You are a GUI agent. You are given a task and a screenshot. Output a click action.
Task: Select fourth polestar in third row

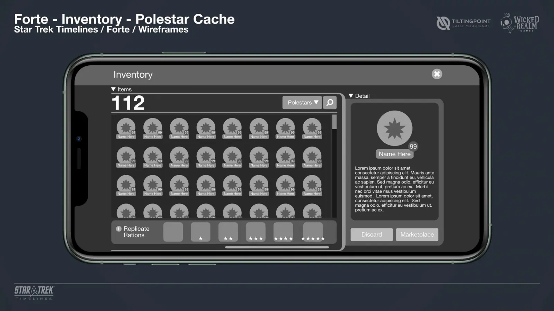point(206,185)
